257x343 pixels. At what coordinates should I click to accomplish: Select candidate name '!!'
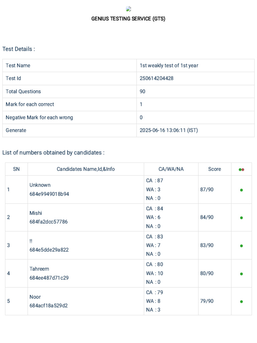31,241
